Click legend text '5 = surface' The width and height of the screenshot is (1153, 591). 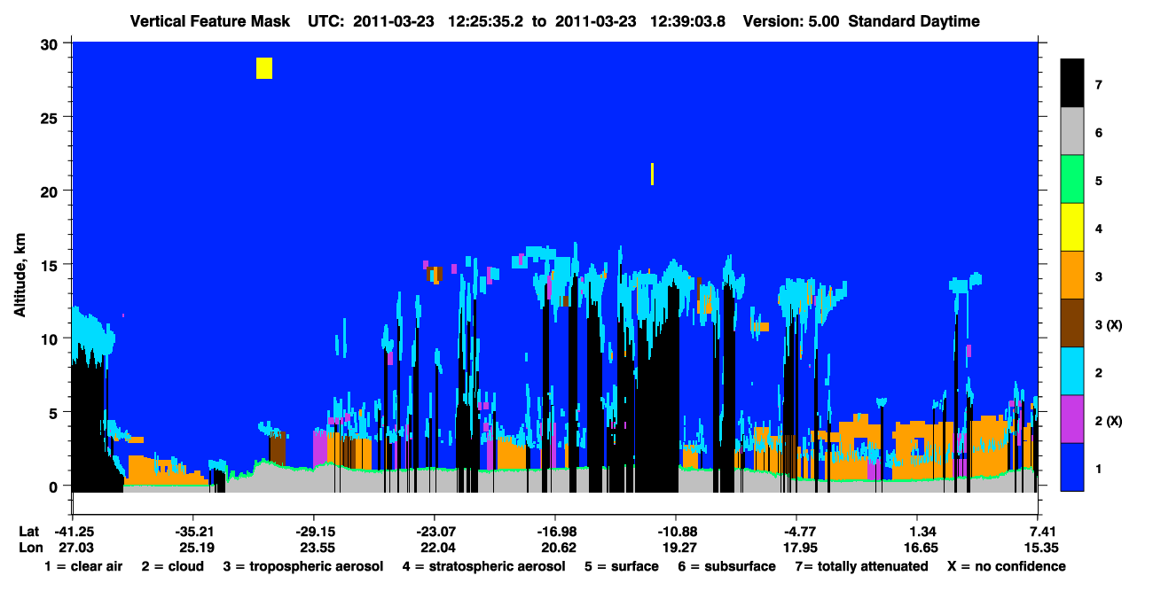[x=621, y=566]
